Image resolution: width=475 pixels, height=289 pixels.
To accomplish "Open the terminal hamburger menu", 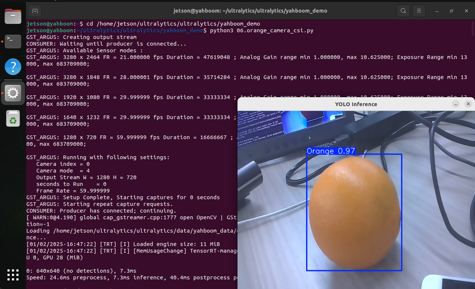I will pyautogui.click(x=419, y=11).
